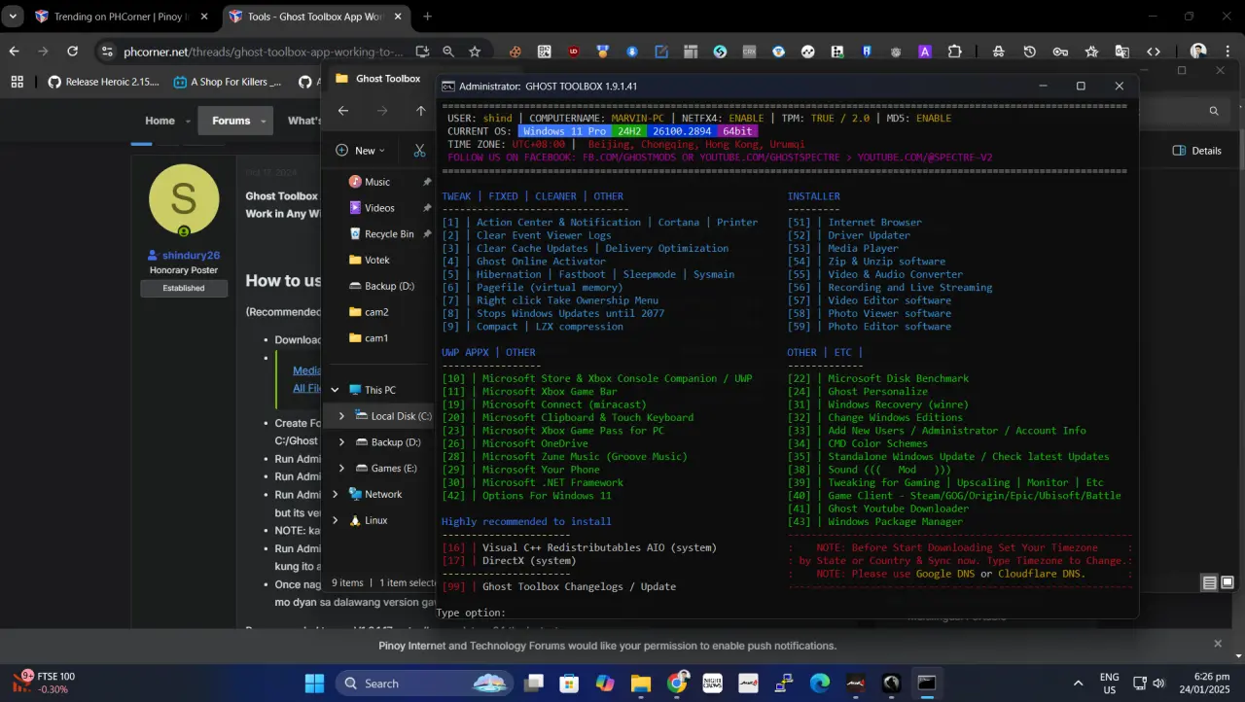Screen dimensions: 1245x702
Task: Switch to Trending on PHCorner tab
Action: click(121, 17)
